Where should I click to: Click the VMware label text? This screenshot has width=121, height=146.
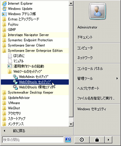[14, 103]
